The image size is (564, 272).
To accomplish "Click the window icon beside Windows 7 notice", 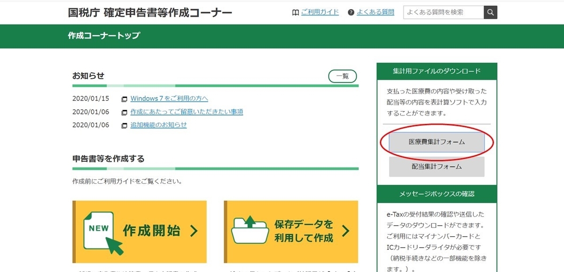I will (125, 99).
